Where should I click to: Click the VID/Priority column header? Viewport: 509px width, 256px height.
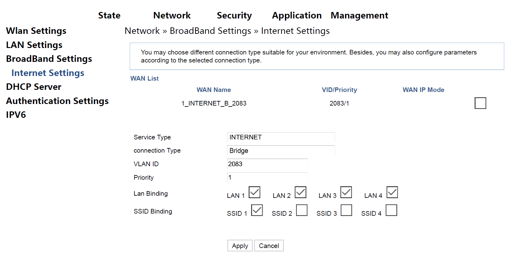339,90
